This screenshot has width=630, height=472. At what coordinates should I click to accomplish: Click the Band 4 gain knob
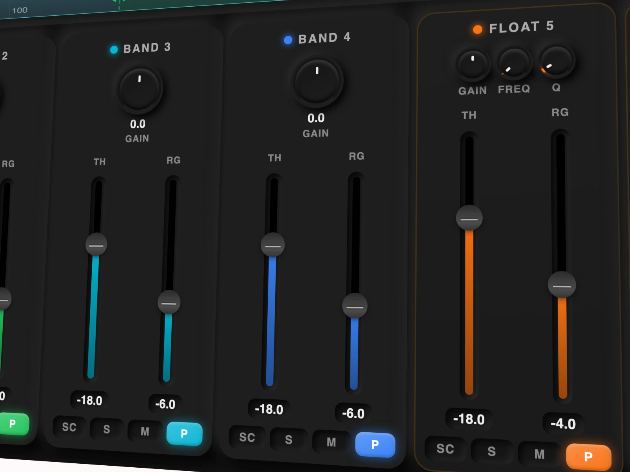(x=317, y=82)
